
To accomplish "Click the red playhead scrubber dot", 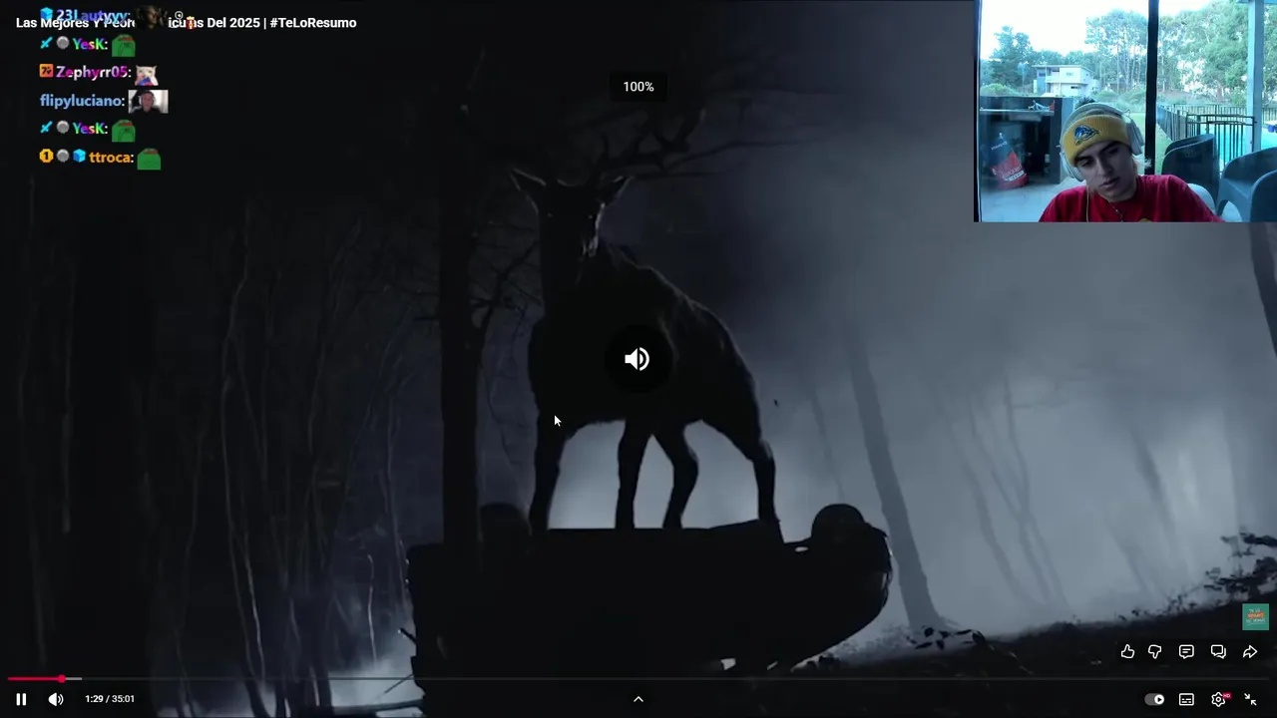I will pos(61,679).
